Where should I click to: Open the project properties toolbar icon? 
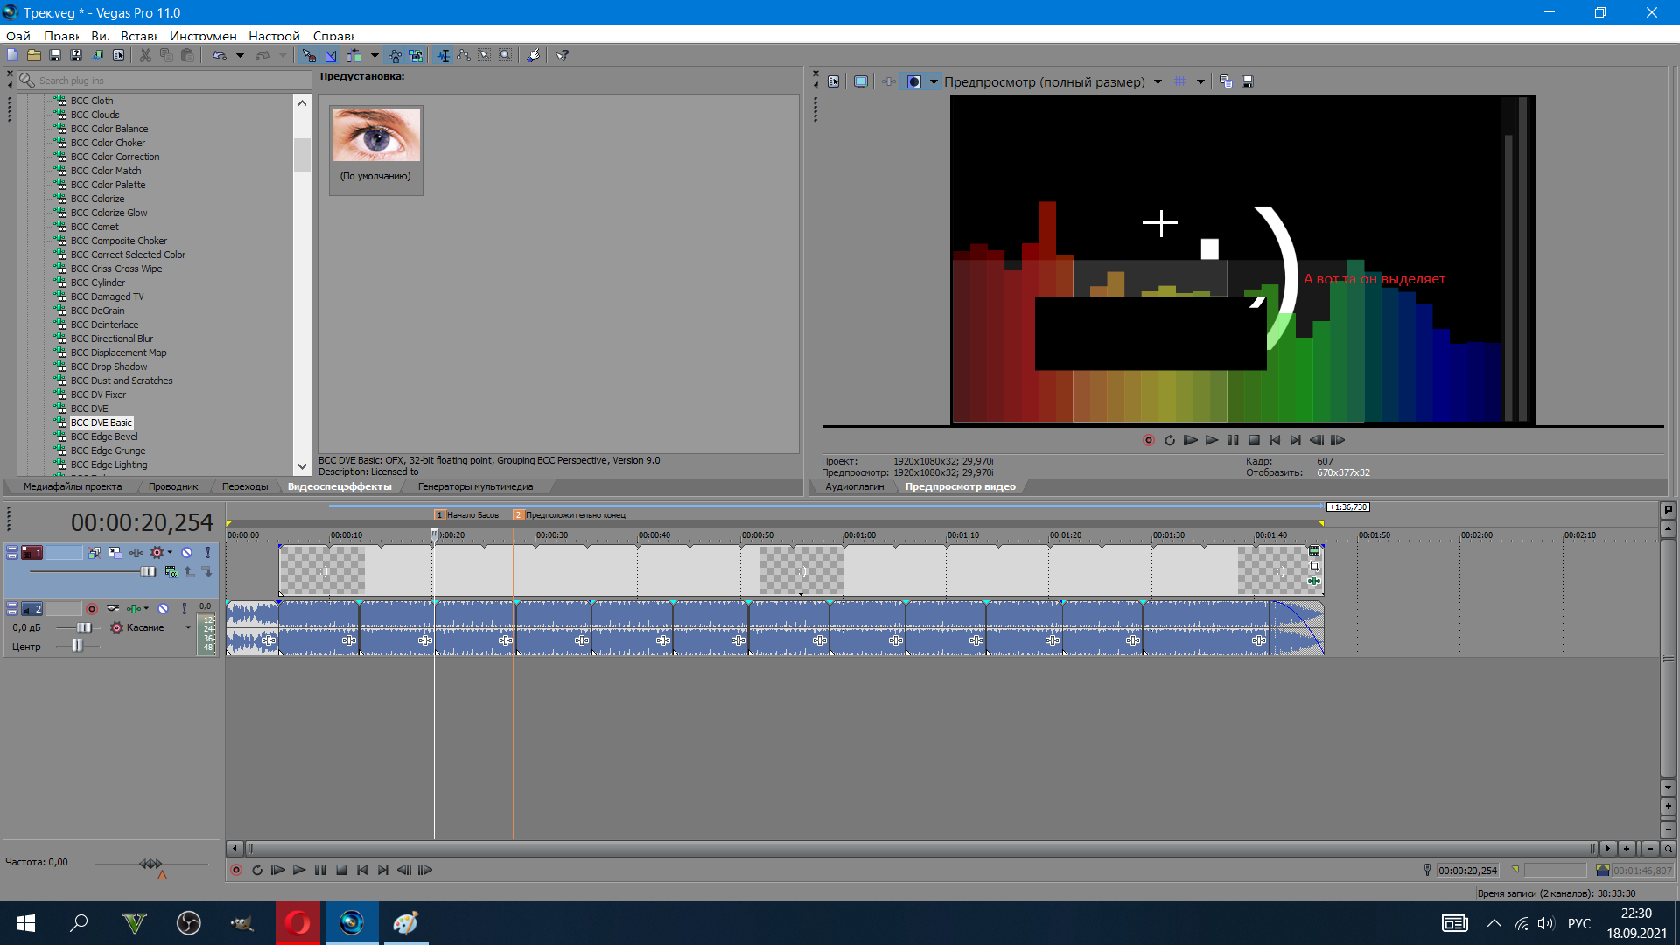pos(118,55)
